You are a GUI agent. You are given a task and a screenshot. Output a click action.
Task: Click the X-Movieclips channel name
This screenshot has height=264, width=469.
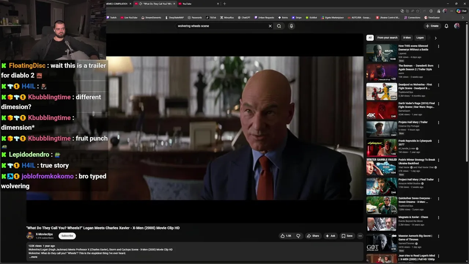click(44, 234)
